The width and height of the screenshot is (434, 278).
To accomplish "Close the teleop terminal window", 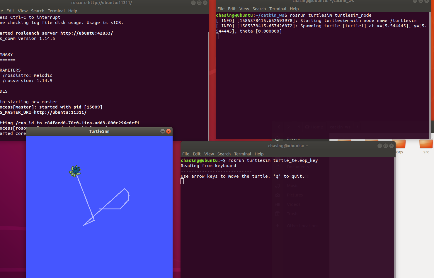I will coord(392,146).
